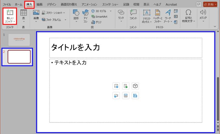Select the Insert (挿入) tab

(x=29, y=4)
